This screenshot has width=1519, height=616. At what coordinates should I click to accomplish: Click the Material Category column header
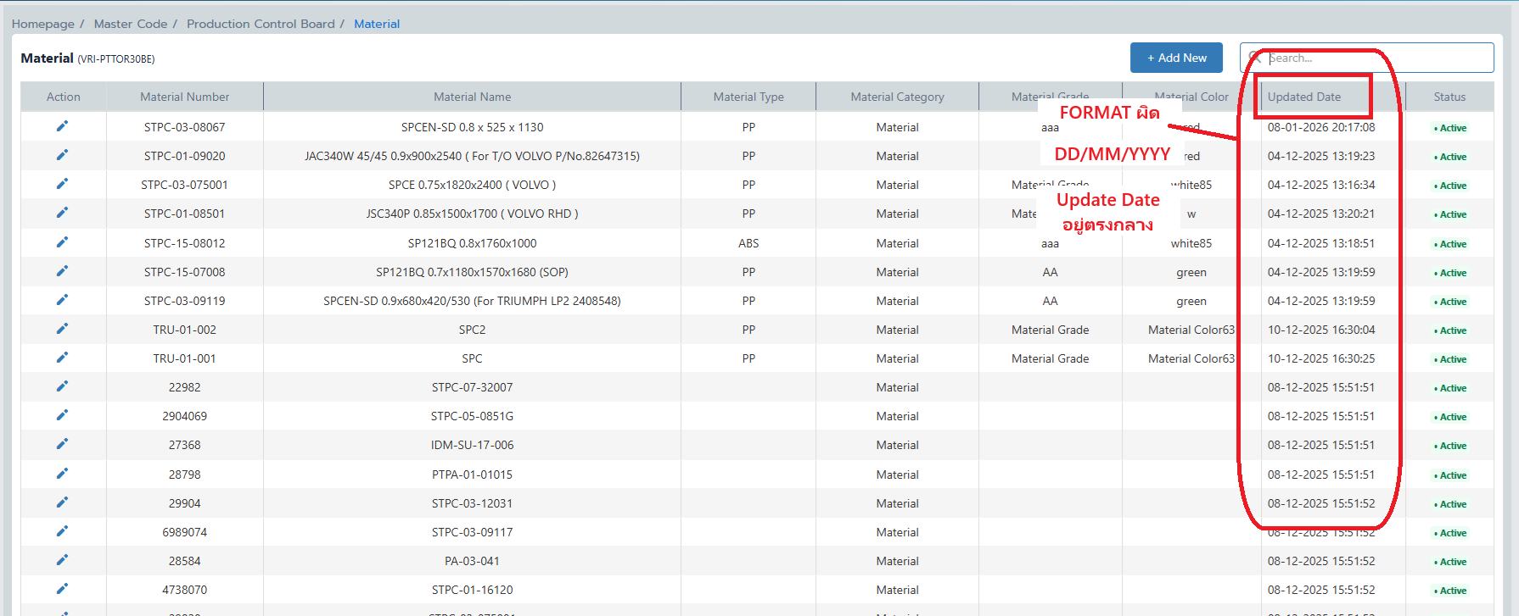click(x=897, y=97)
